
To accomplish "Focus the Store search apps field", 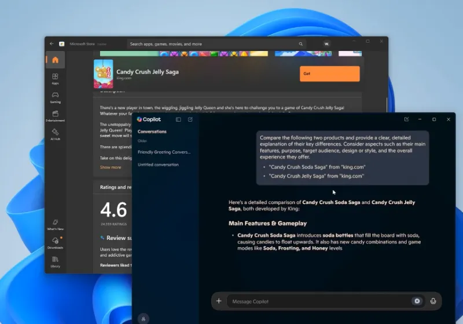I will 216,44.
